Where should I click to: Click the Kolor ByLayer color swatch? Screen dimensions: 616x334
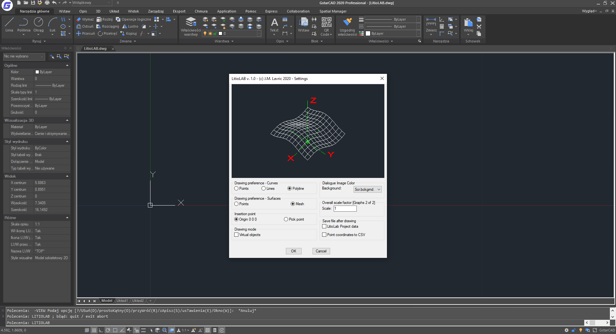[37, 72]
